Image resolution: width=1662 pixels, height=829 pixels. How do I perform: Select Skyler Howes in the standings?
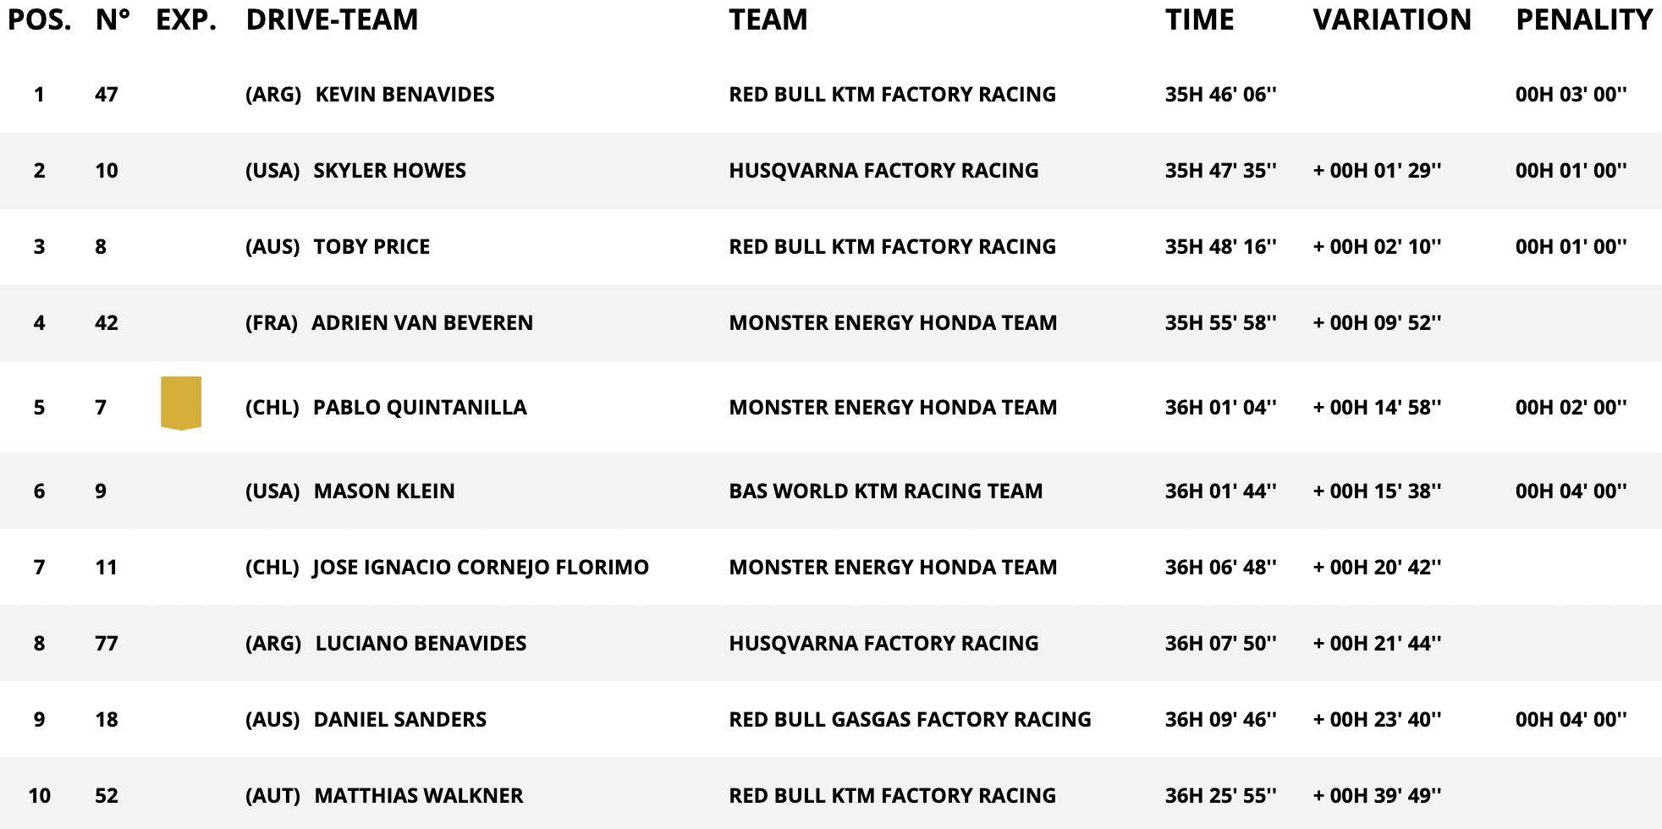(389, 170)
